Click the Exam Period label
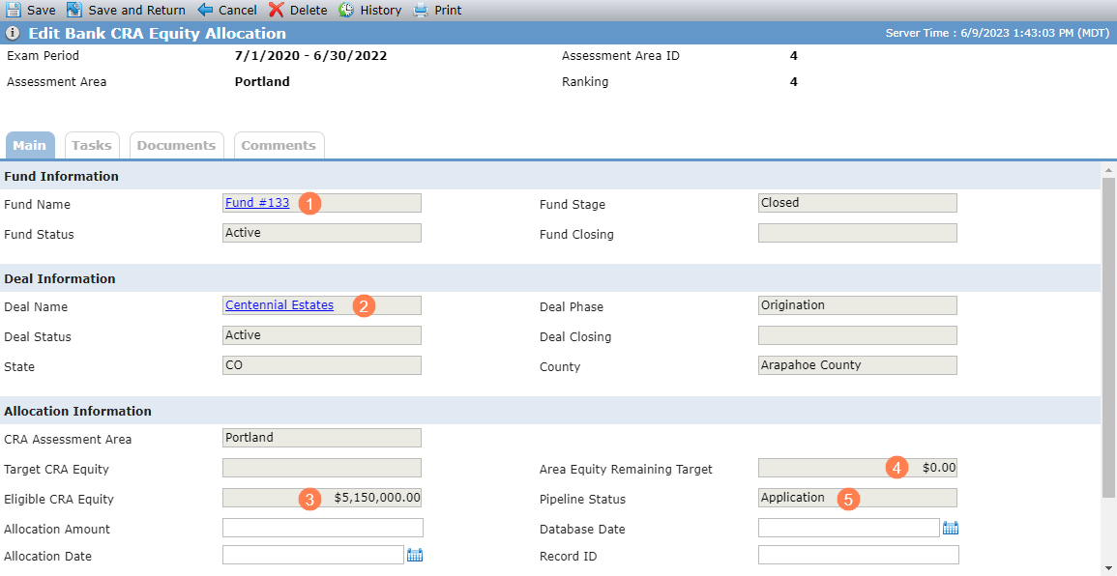 tap(43, 55)
